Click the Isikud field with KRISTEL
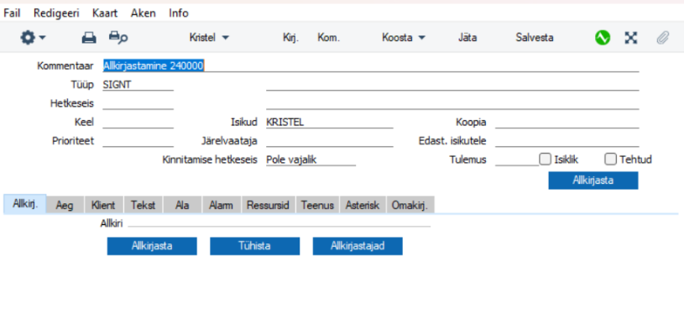The width and height of the screenshot is (684, 309). 329,123
